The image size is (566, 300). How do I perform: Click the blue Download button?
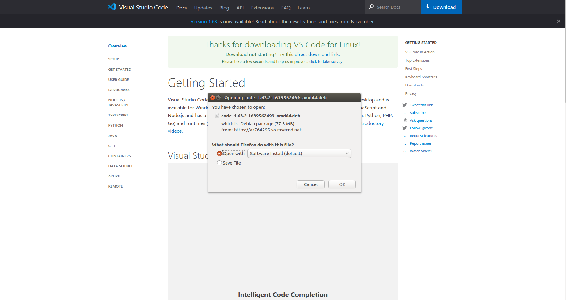tap(441, 7)
